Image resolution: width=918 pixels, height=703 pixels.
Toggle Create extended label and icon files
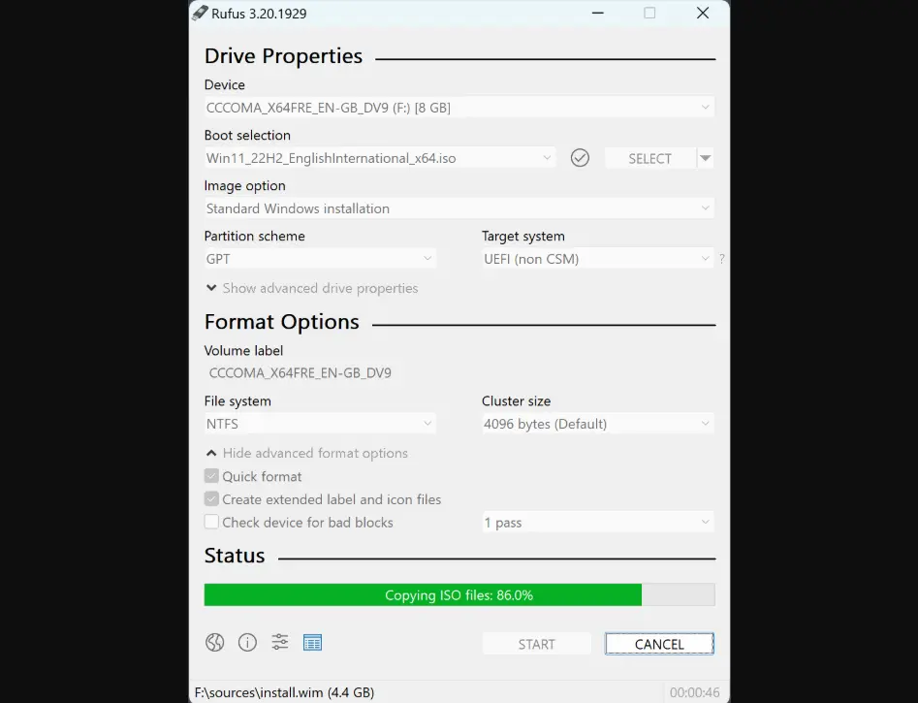click(x=211, y=499)
